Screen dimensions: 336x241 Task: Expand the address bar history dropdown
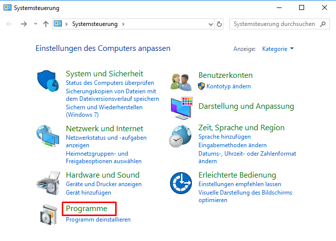point(211,24)
